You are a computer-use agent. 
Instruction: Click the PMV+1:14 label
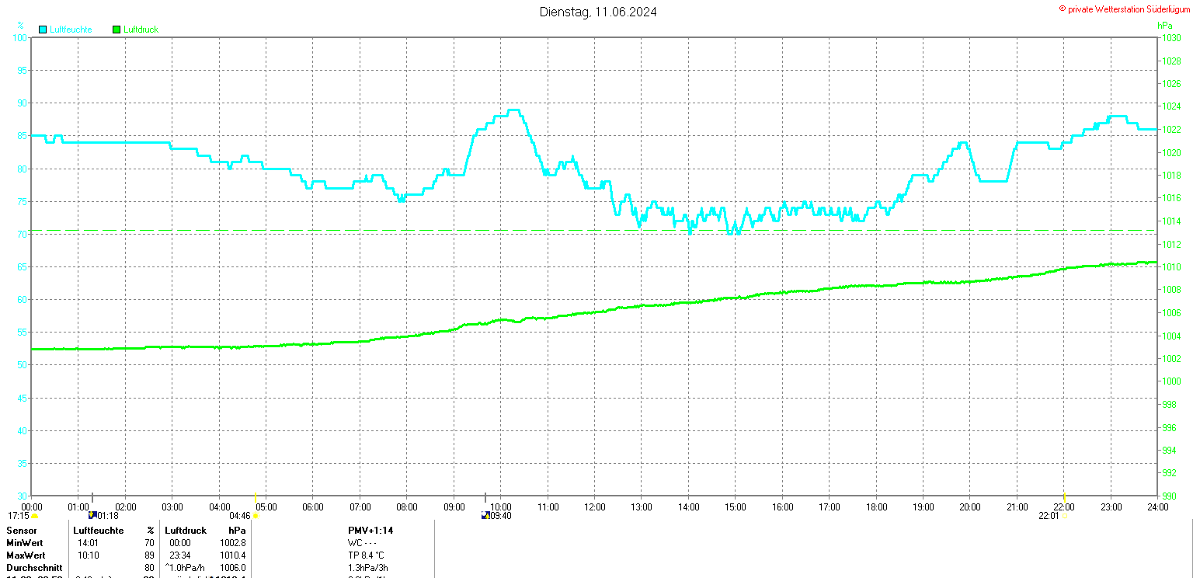click(x=369, y=530)
